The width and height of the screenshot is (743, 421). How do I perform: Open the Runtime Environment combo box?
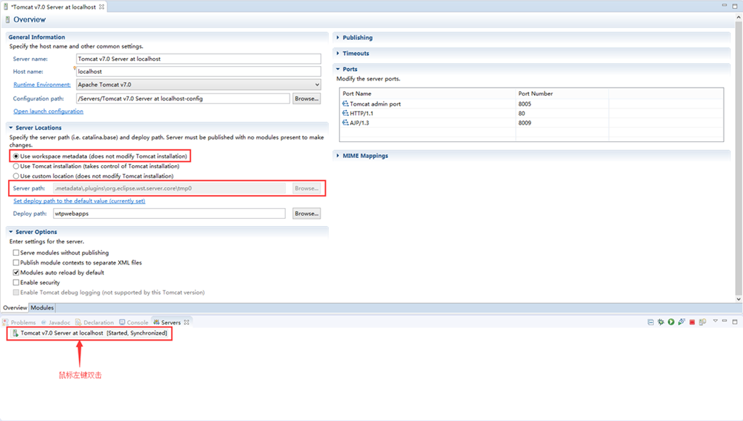click(x=198, y=85)
